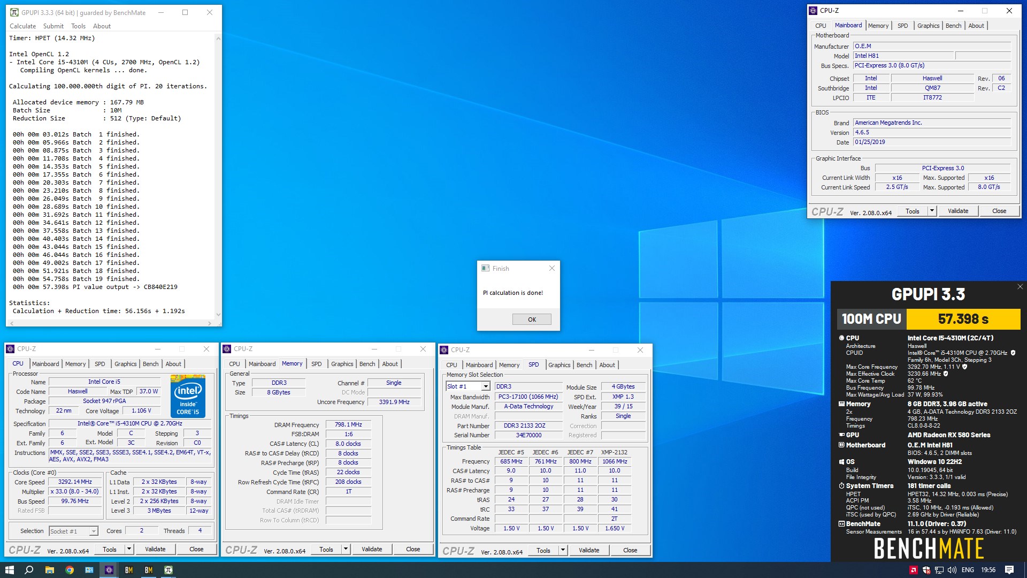Click the DRAM Frequency value 798.1 MHz
This screenshot has height=578, width=1027.
coord(348,424)
